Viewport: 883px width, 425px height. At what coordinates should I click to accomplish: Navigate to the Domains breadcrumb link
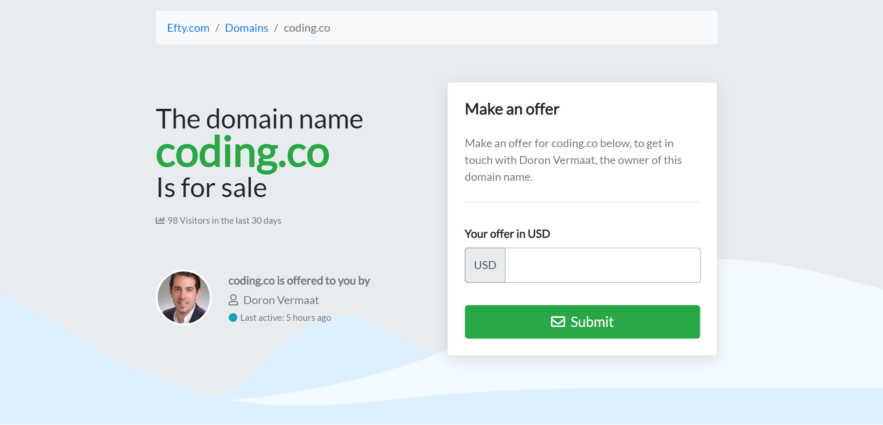click(247, 28)
